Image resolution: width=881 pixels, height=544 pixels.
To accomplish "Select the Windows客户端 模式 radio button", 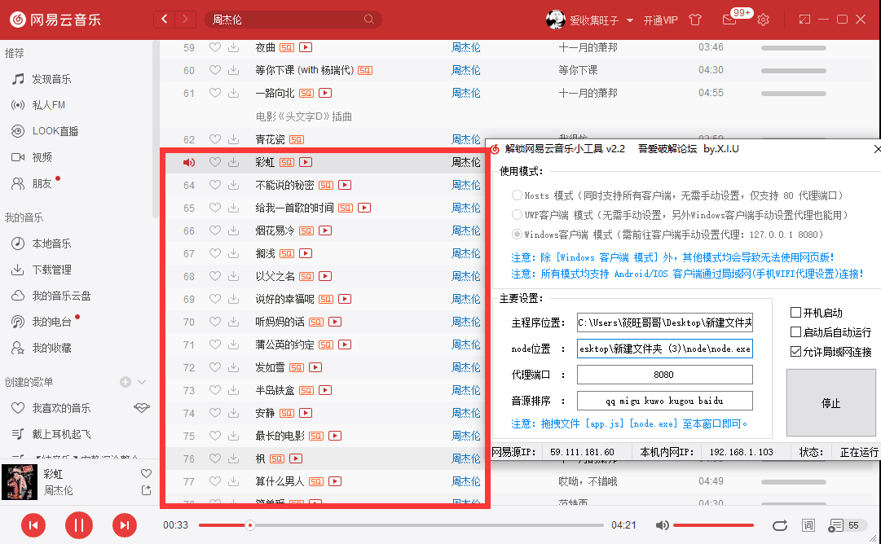I will point(517,234).
